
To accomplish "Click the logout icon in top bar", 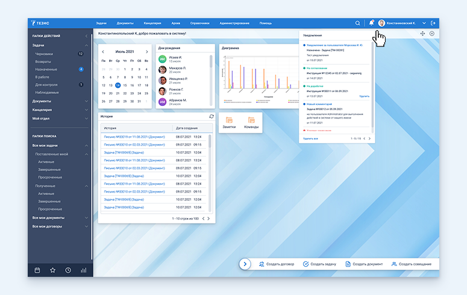I will 433,23.
